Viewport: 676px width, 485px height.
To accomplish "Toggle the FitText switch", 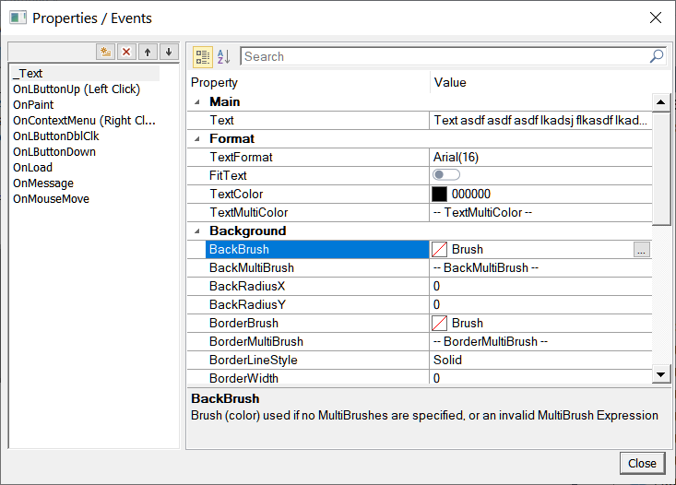I will pos(446,175).
